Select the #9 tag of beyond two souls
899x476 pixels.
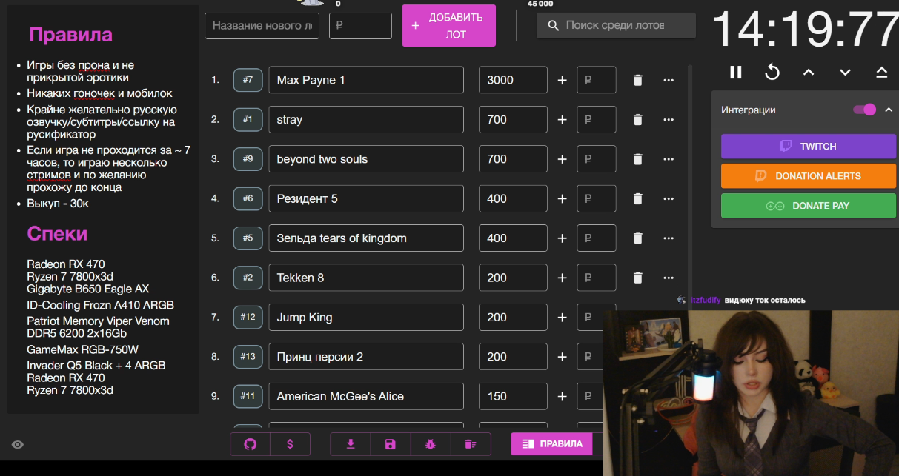pyautogui.click(x=248, y=159)
